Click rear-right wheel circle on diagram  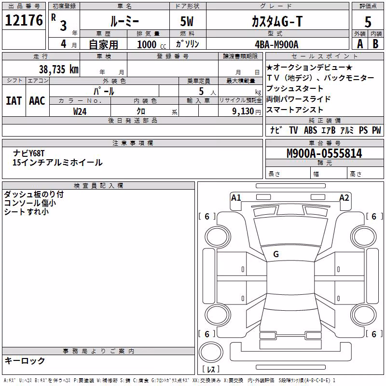point(363,315)
